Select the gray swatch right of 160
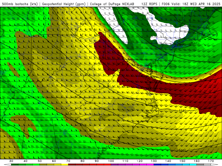 (200, 165)
